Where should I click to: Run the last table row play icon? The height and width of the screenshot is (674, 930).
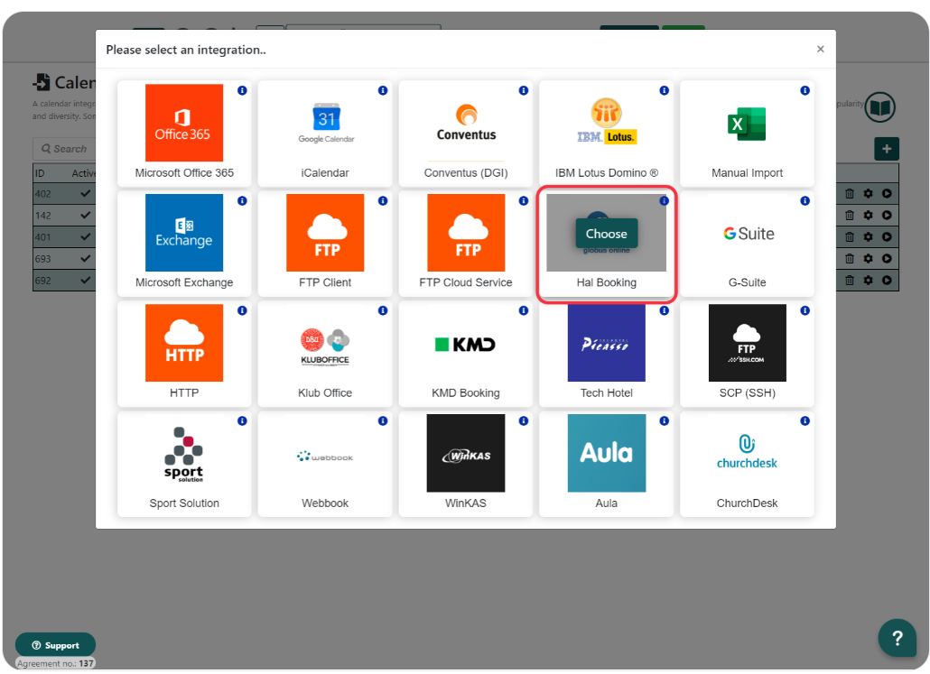(x=887, y=280)
